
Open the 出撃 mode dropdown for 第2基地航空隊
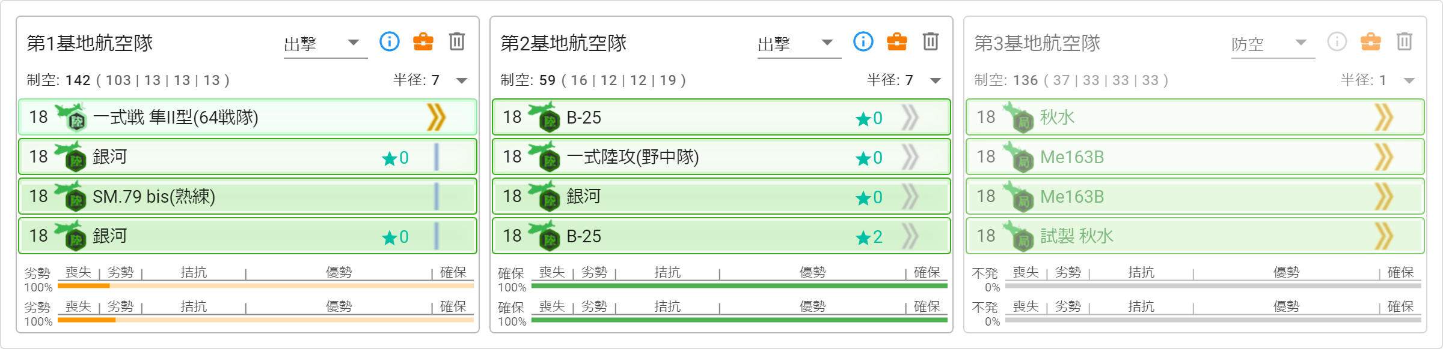click(799, 43)
